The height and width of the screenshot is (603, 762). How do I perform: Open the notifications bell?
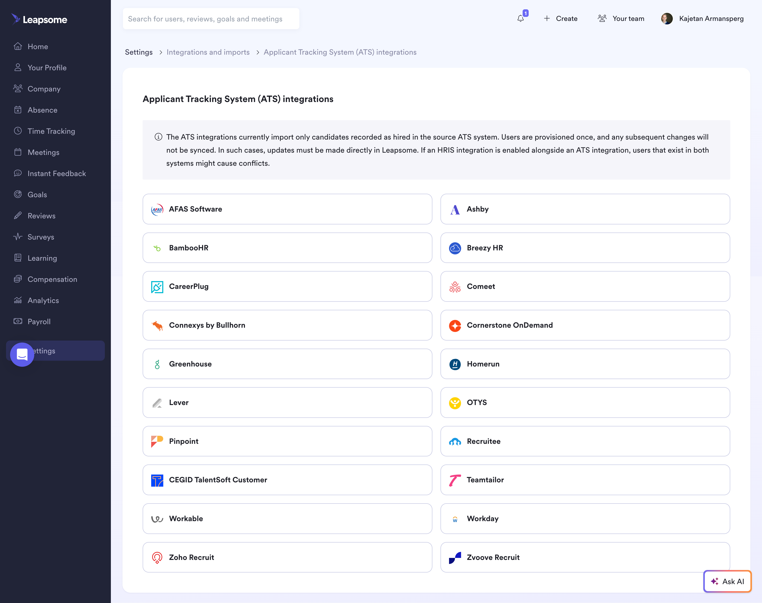521,18
